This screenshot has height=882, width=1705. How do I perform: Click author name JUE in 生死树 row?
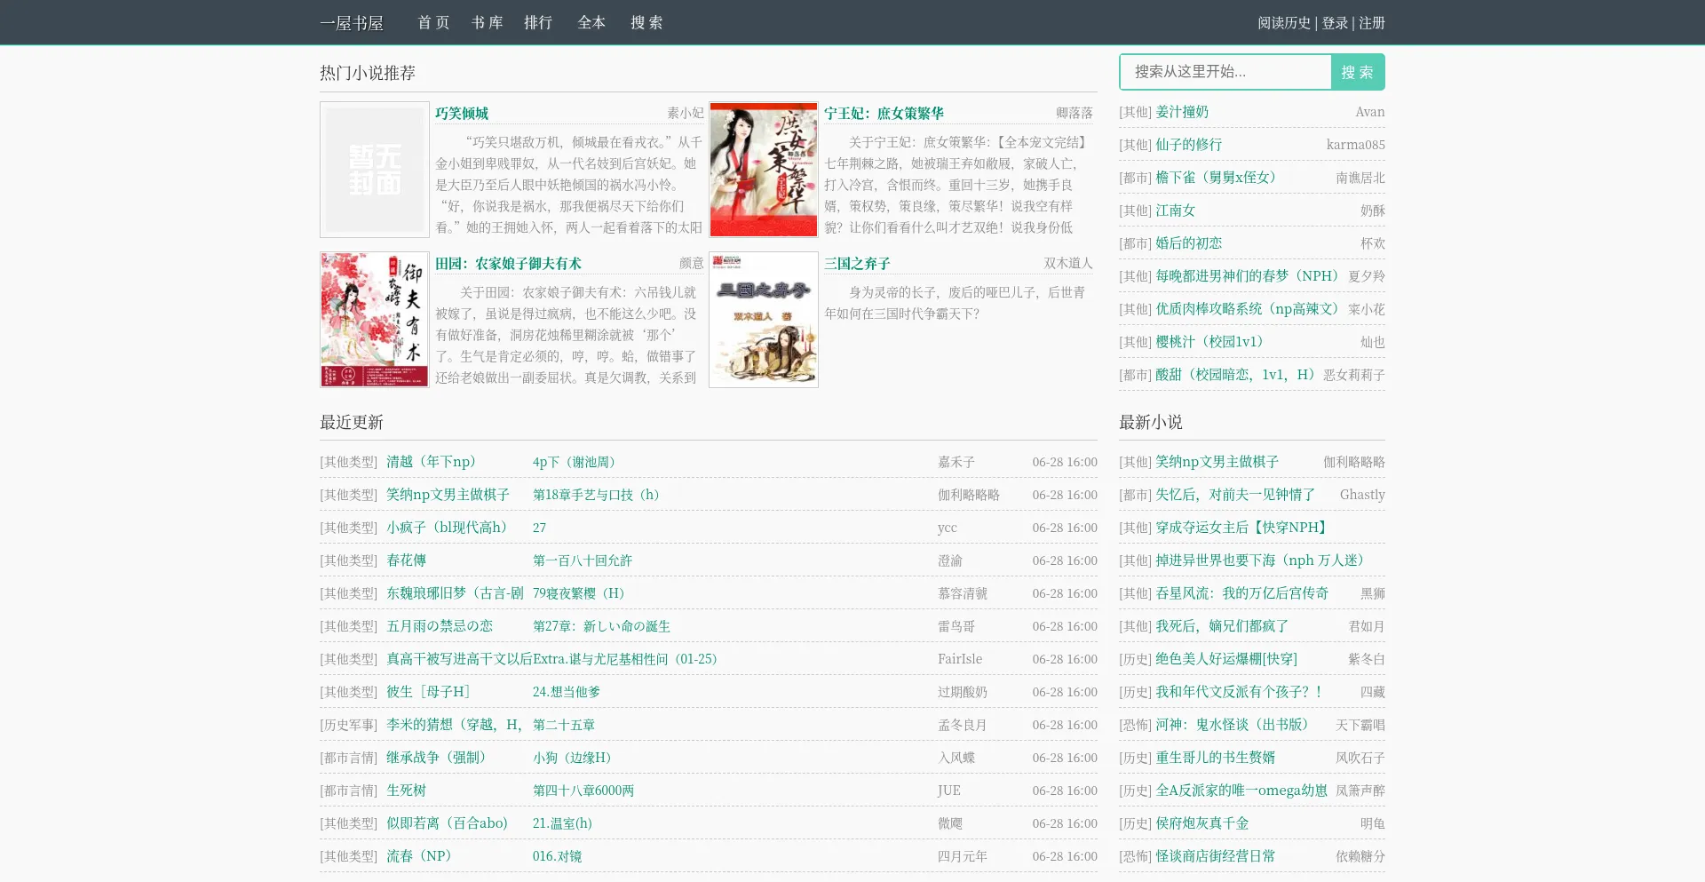(x=949, y=791)
